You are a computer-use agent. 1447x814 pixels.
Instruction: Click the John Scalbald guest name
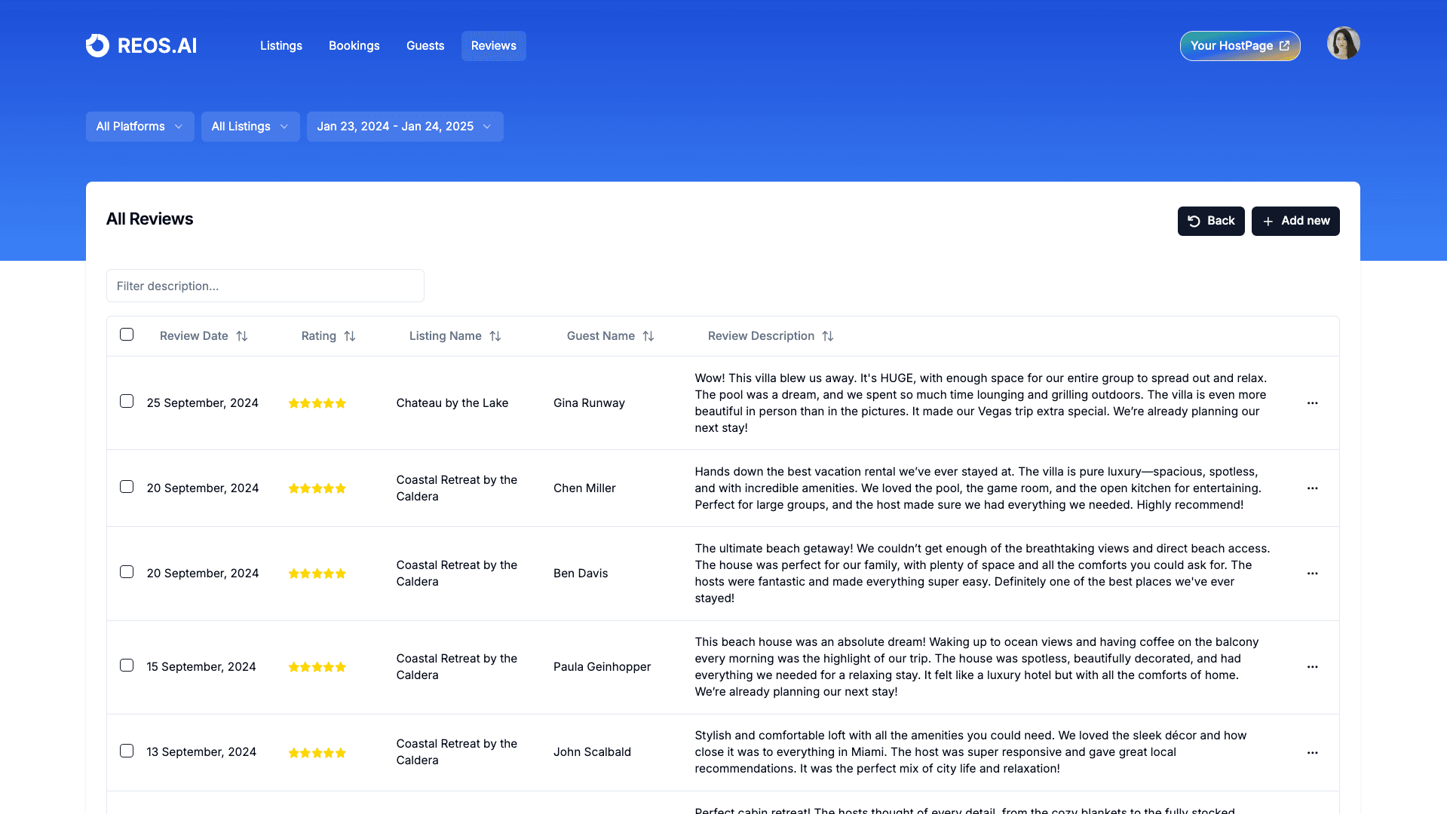click(592, 752)
